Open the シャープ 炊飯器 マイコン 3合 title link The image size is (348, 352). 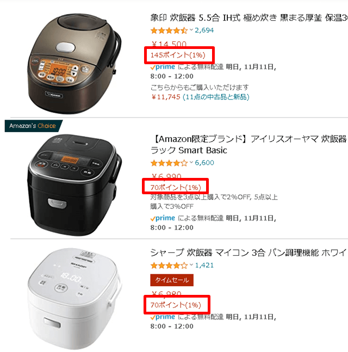tap(249, 253)
